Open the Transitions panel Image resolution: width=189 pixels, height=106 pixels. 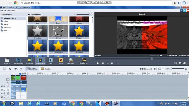tap(30, 61)
